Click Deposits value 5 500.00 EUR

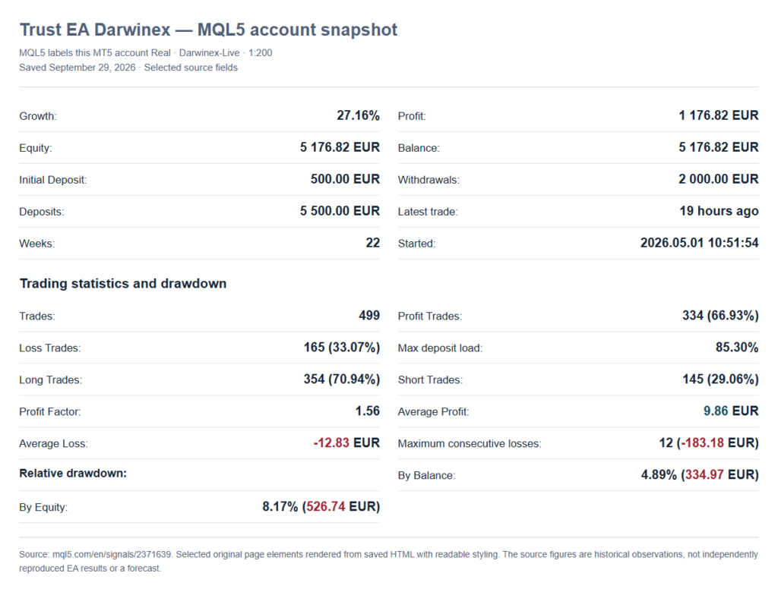point(340,211)
